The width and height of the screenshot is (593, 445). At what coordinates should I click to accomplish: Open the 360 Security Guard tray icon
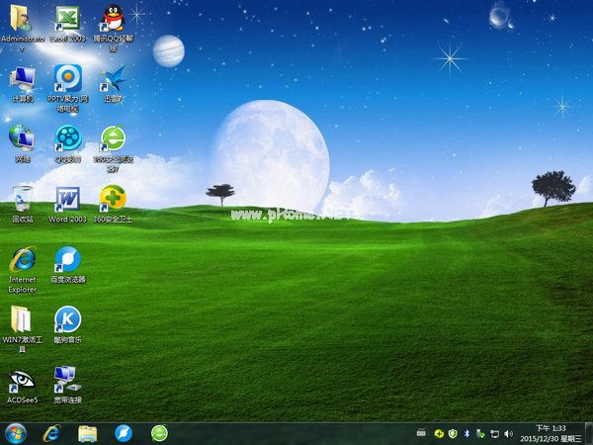[x=439, y=434]
